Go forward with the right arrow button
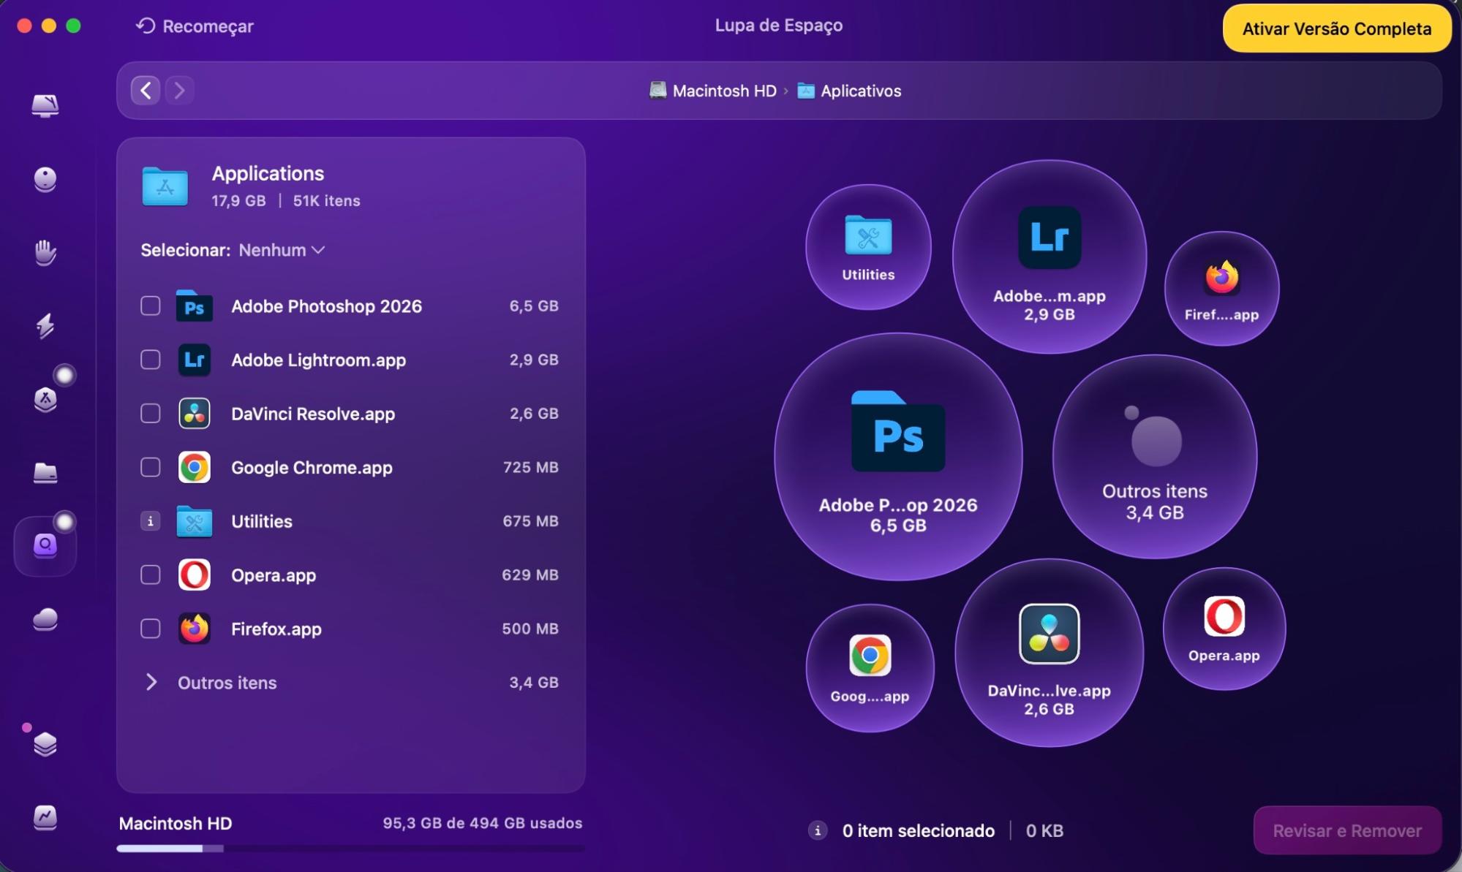 (179, 91)
